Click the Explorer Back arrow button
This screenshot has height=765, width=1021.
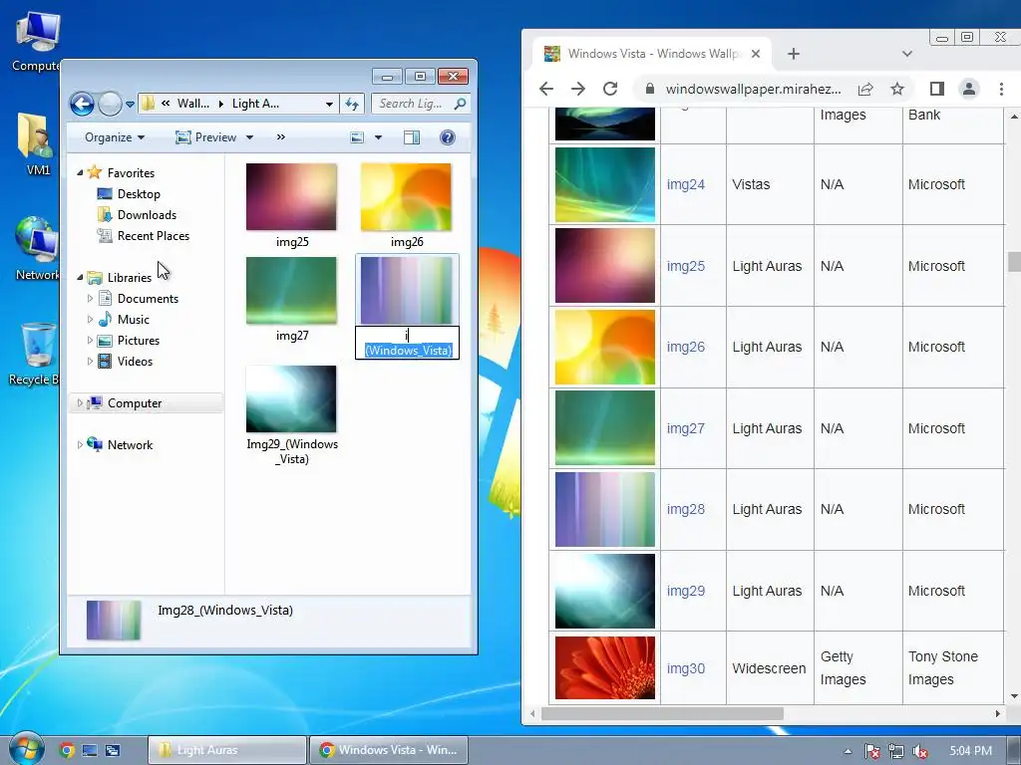pos(82,104)
